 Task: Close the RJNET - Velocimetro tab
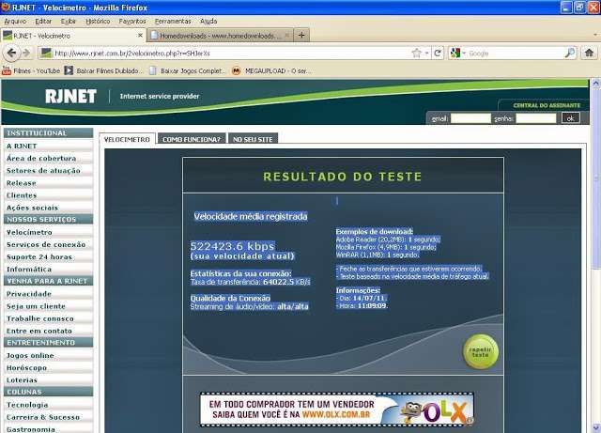140,36
